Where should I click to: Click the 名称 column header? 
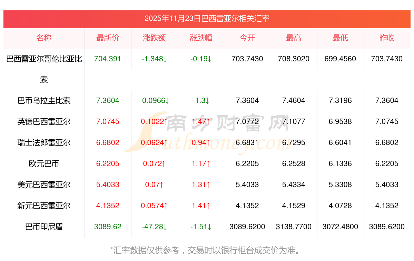(x=44, y=38)
